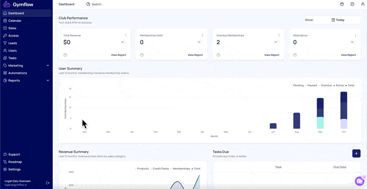Toggle the Active series in User Summary legend

(x=339, y=86)
